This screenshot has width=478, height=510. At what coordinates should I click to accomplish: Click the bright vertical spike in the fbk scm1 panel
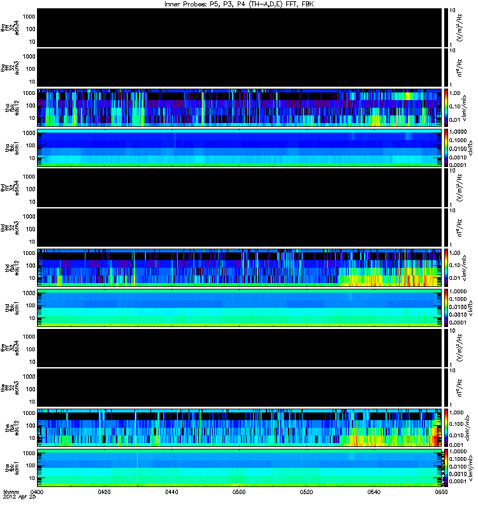click(138, 469)
